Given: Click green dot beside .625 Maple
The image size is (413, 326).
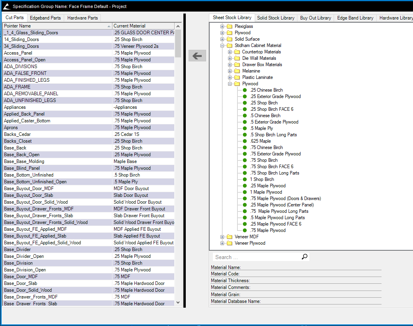Looking at the screenshot, I should click(245, 141).
